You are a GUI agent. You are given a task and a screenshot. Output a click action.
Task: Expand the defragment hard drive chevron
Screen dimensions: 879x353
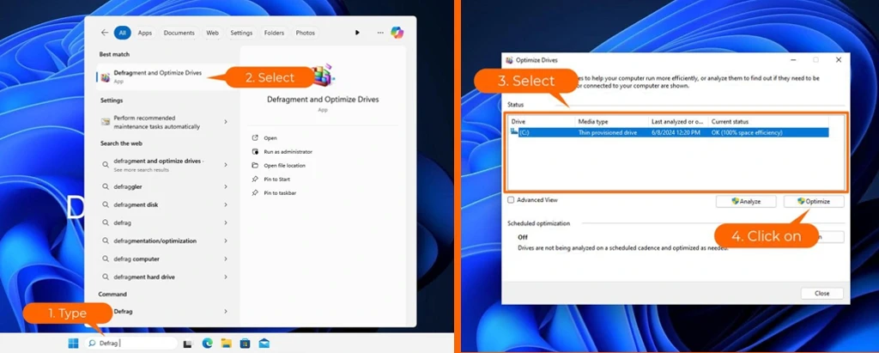[226, 277]
